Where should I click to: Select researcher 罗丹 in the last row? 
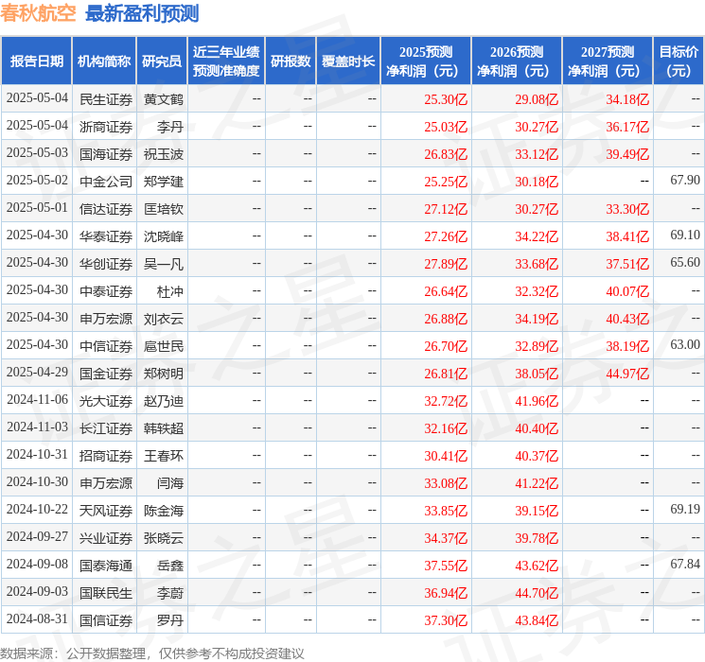coord(169,619)
